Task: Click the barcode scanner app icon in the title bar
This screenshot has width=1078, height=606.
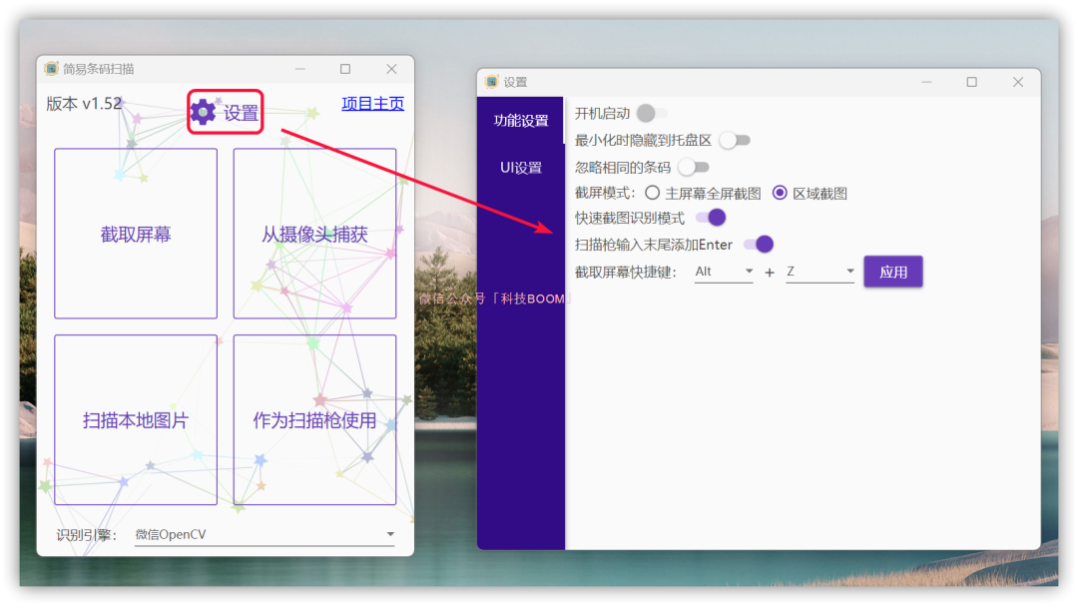Action: pos(52,69)
